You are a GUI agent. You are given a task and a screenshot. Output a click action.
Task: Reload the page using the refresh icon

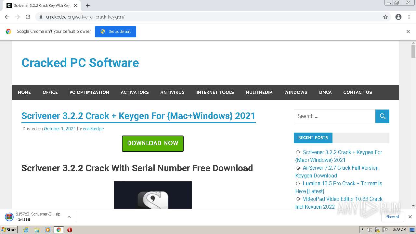[28, 17]
